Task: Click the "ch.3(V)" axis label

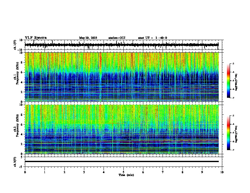Action: tap(15, 162)
